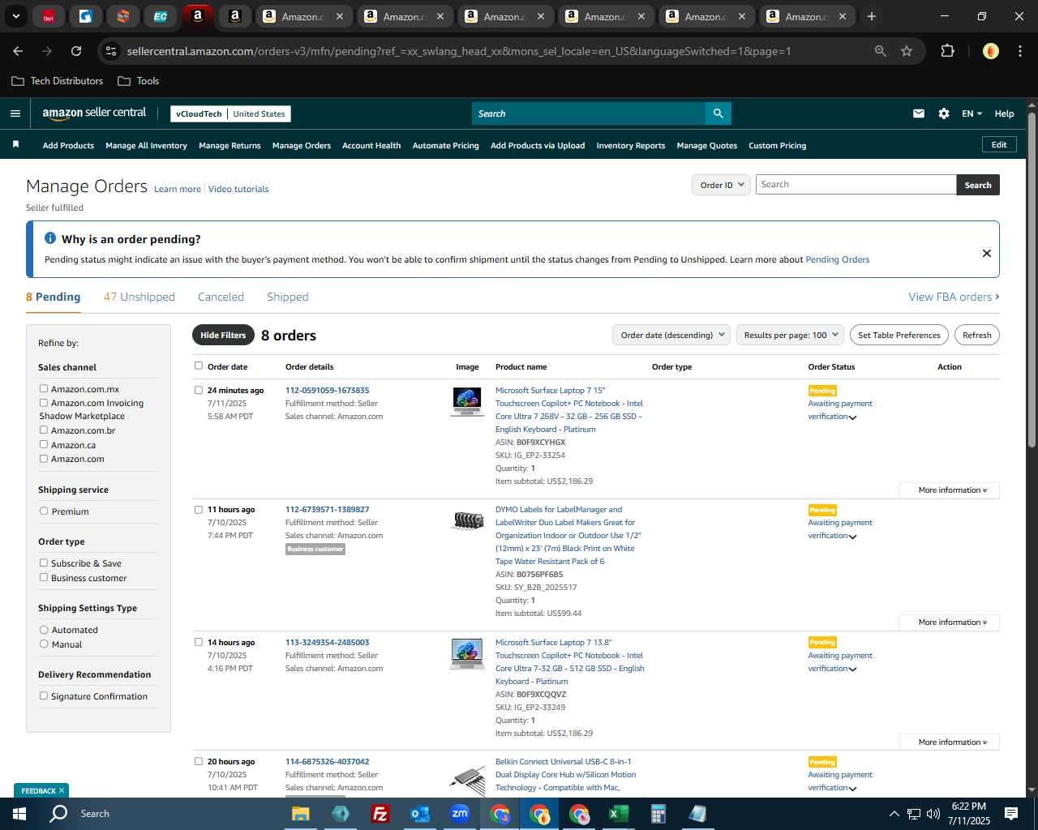
Task: Click the browser zoom magnifier icon
Action: tap(881, 51)
